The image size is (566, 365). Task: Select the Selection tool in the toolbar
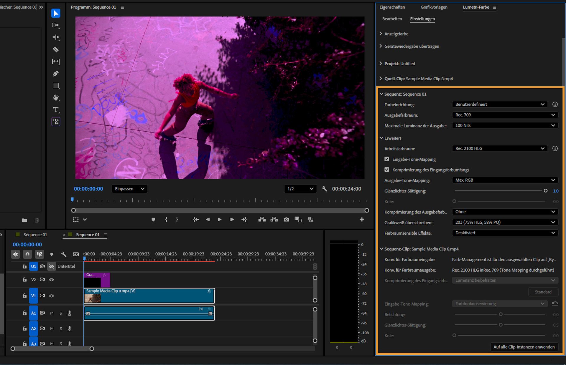55,13
